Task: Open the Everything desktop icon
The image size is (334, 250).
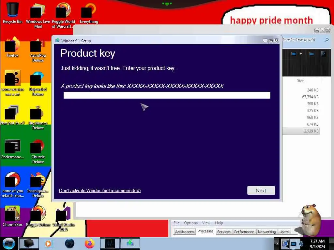Action: point(89,13)
